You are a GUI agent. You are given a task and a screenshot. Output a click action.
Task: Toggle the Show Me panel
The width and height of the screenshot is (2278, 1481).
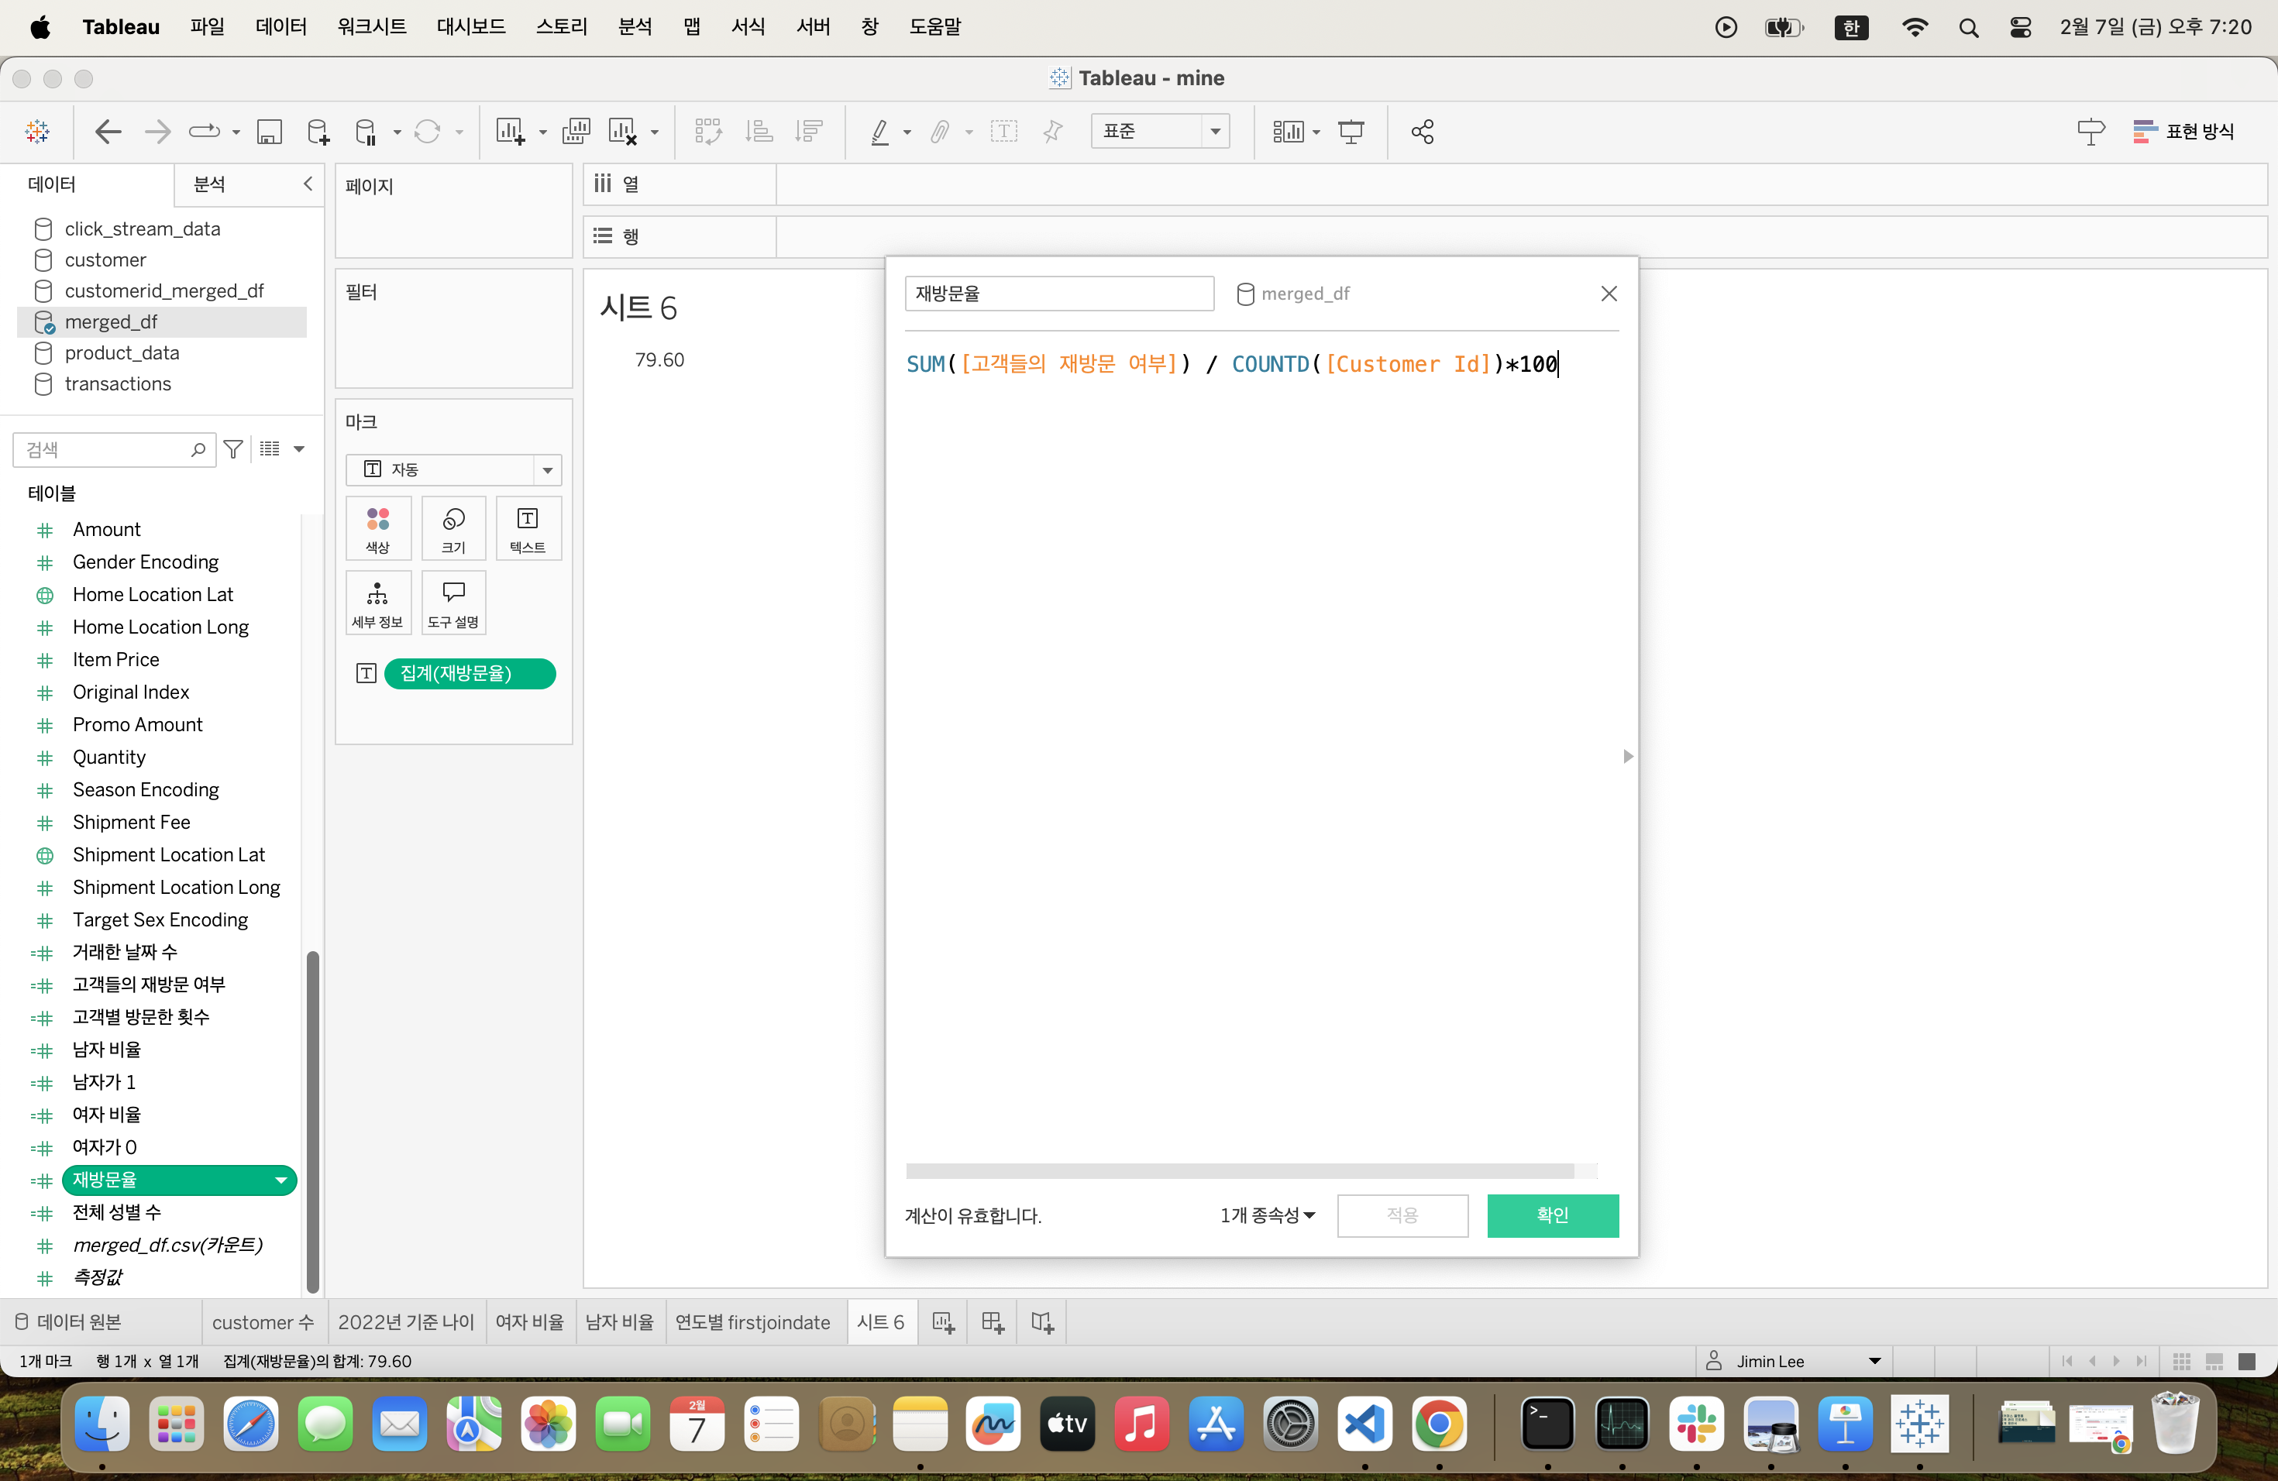2183,131
